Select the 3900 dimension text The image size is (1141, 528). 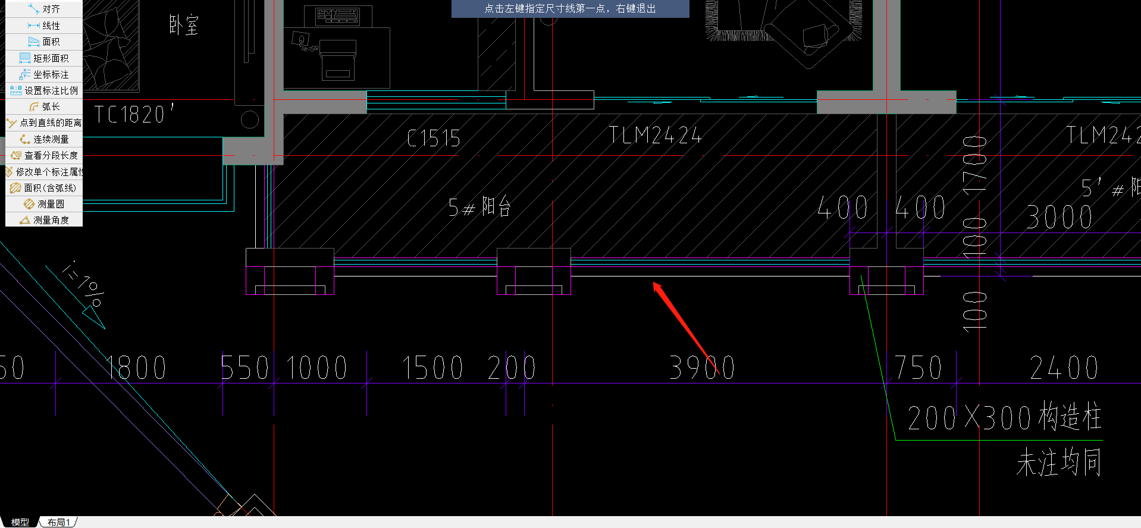click(x=702, y=367)
